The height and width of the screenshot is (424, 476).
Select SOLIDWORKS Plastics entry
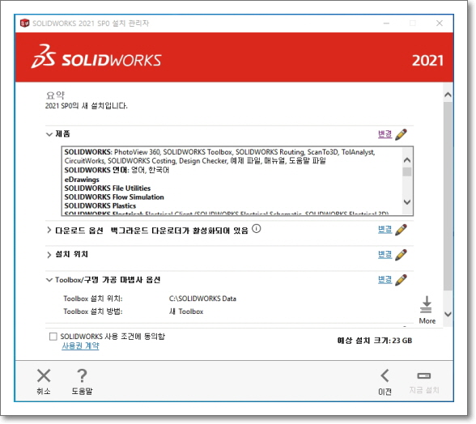(x=100, y=206)
